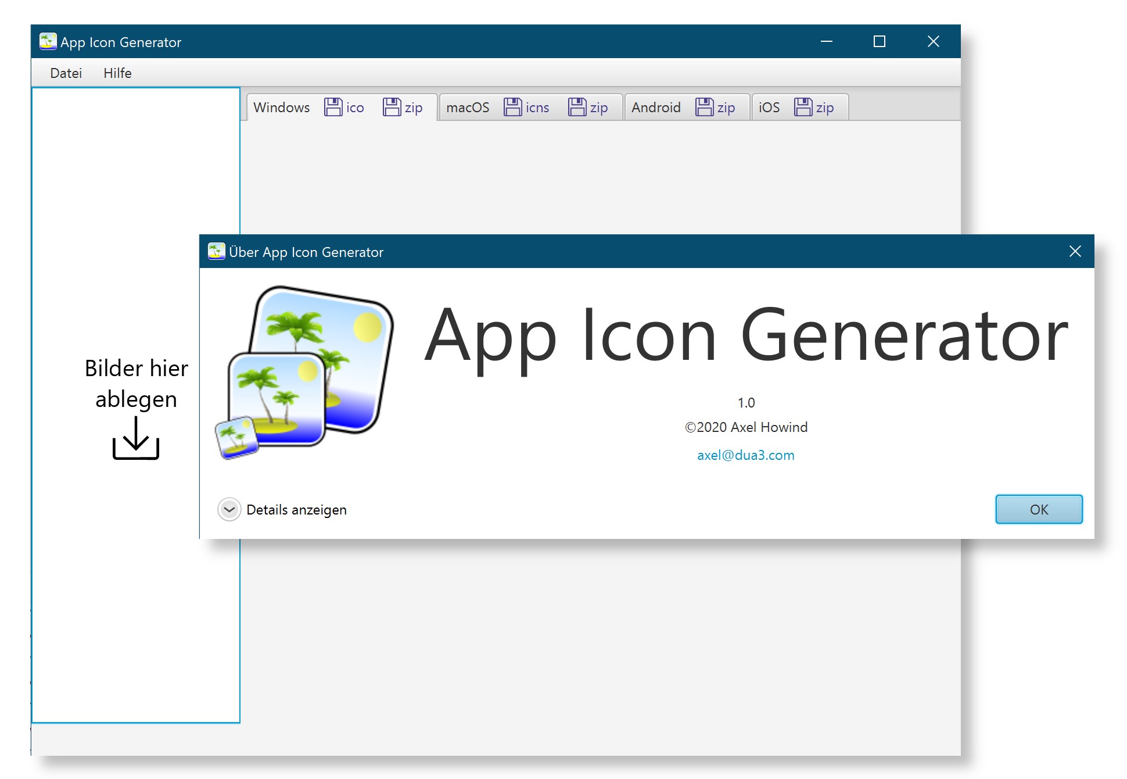Click the drop-images download arrow icon
This screenshot has width=1127, height=779.
[x=136, y=439]
